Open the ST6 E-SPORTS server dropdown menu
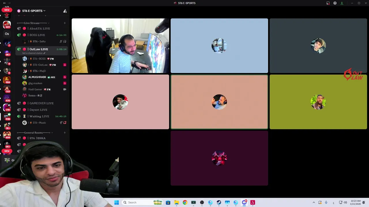 [33, 11]
